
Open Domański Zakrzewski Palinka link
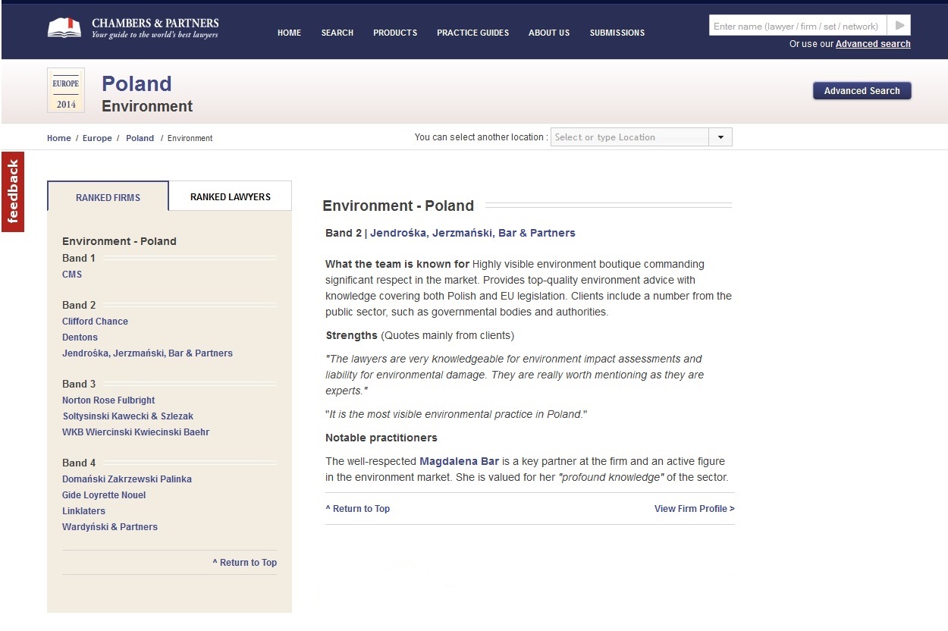pyautogui.click(x=127, y=479)
